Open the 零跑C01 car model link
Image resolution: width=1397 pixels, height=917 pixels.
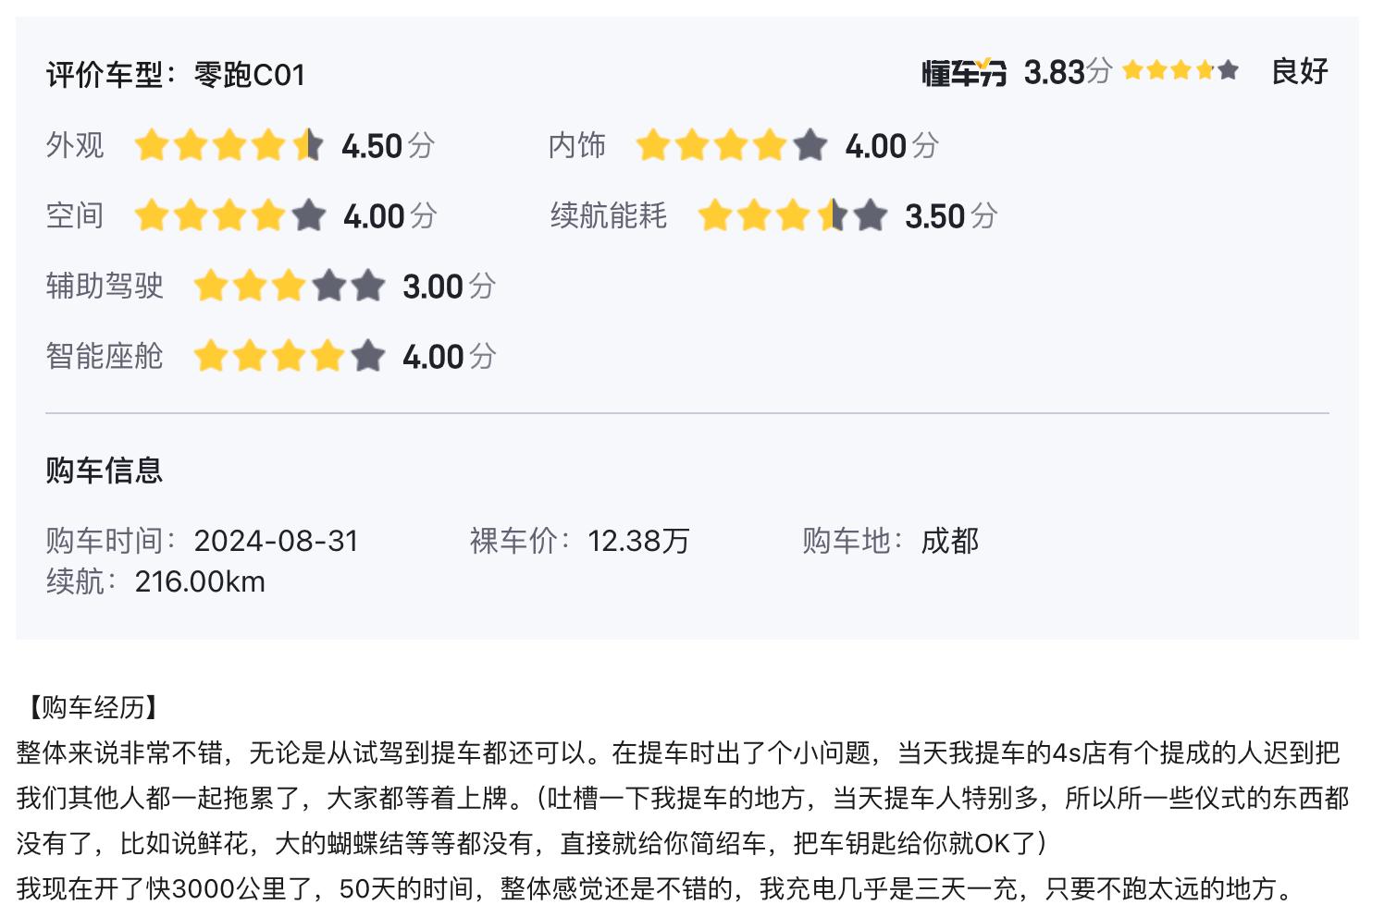250,75
